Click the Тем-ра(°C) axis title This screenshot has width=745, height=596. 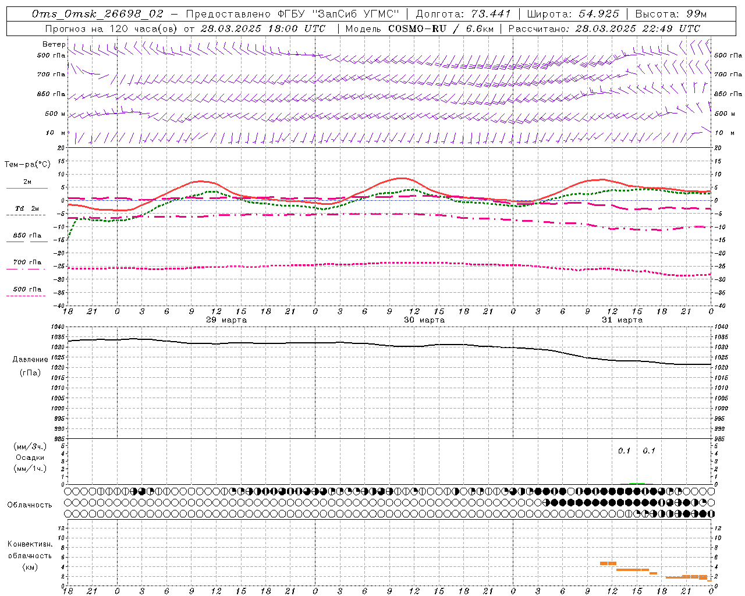point(28,165)
